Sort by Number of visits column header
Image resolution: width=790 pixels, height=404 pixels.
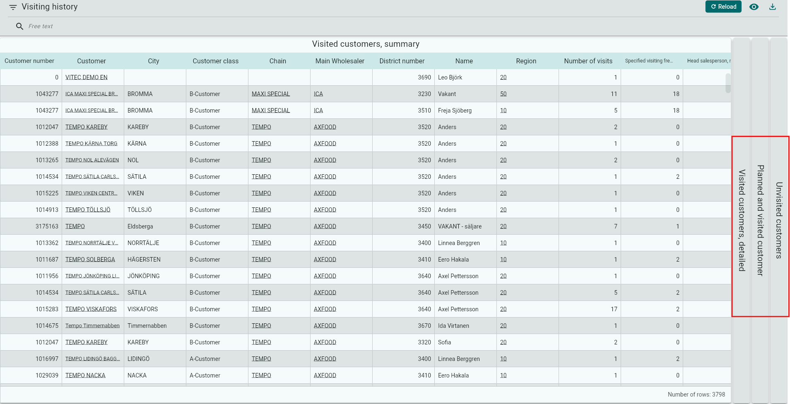click(588, 61)
